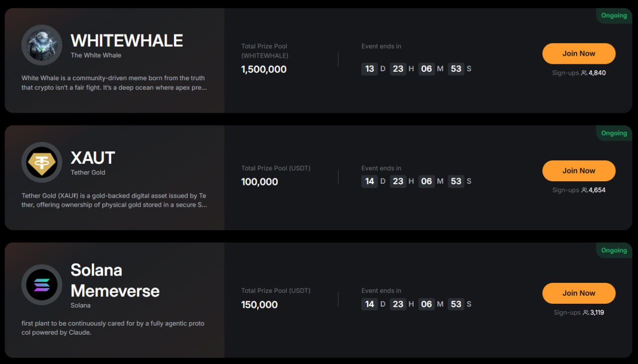Click the WHITEWHALE token avatar icon
Viewport: 638px width, 364px height.
click(42, 45)
